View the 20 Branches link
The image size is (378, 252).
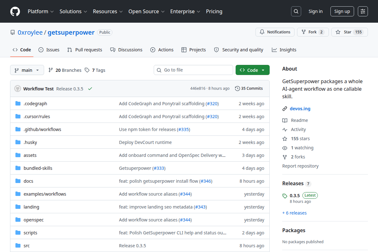[x=65, y=70]
